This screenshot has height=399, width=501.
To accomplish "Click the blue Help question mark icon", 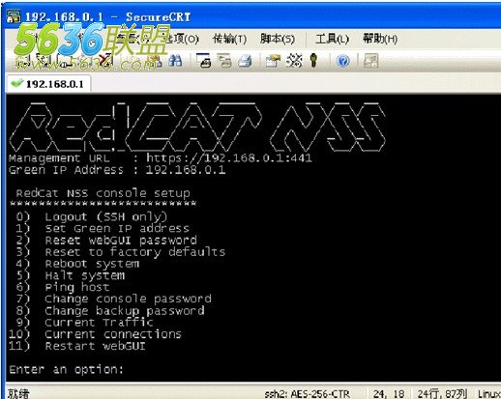I will [x=343, y=61].
